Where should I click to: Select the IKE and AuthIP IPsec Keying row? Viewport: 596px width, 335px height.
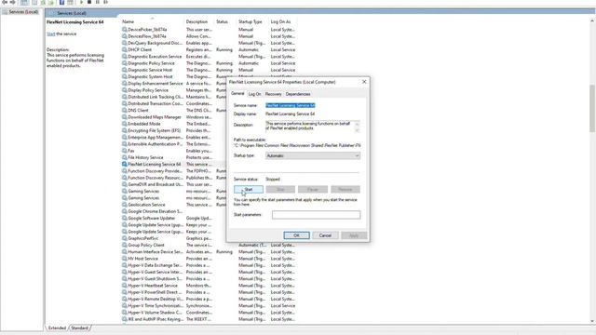coord(209,319)
